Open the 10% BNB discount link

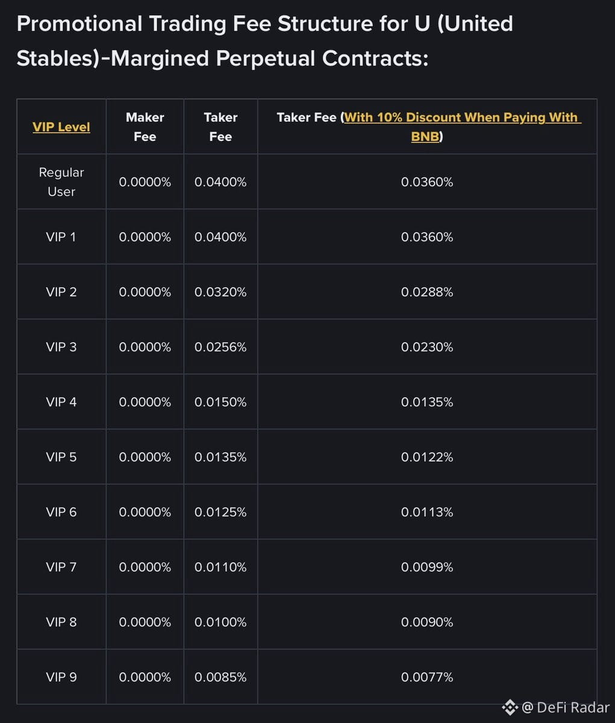click(x=462, y=127)
